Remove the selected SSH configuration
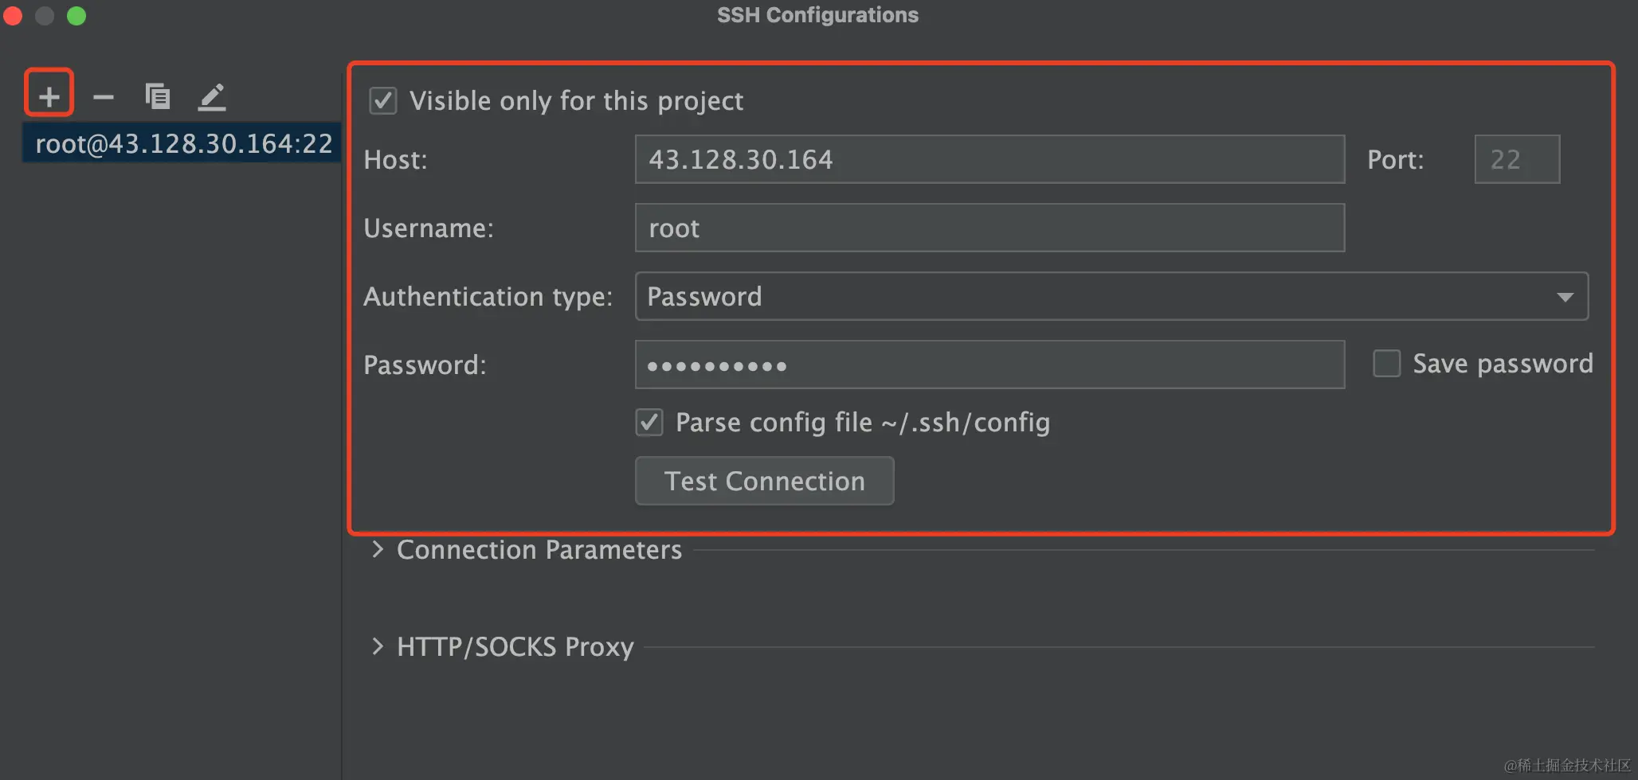 104,97
